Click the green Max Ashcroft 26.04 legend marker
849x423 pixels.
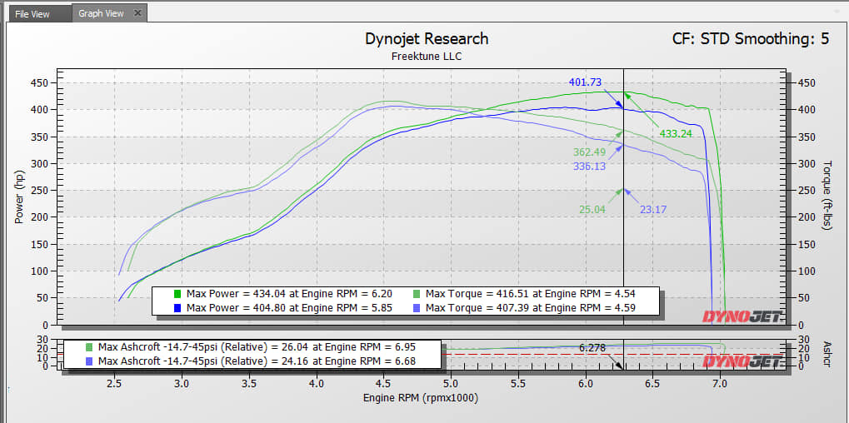coord(89,347)
